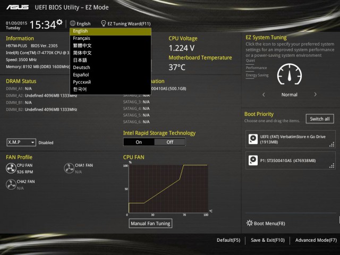Screen dimensions: 340x255
Task: Turn Intel Rapid Storage Technology Off
Action: click(170, 142)
